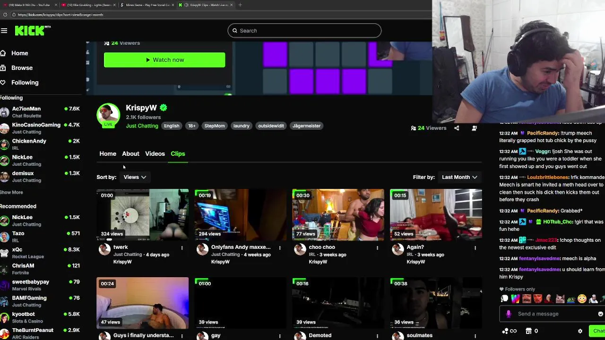Open the emoji picker in chat box
Image resolution: width=605 pixels, height=340 pixels.
[601, 314]
